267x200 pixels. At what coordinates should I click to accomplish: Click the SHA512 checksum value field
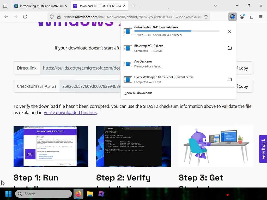pos(90,86)
